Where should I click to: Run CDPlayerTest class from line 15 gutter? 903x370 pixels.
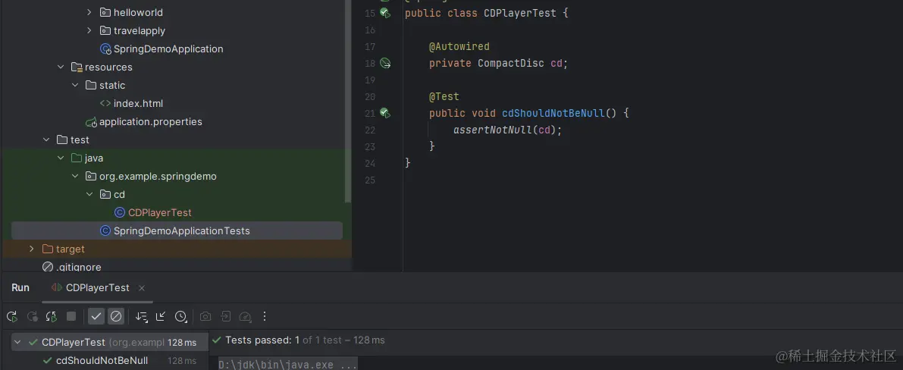pyautogui.click(x=384, y=13)
